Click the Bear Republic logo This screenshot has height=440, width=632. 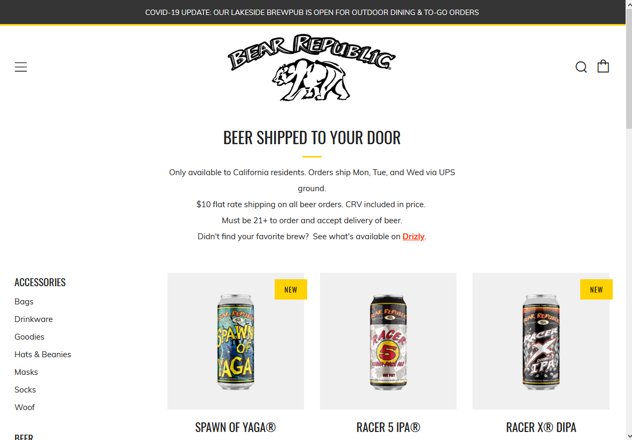point(311,67)
